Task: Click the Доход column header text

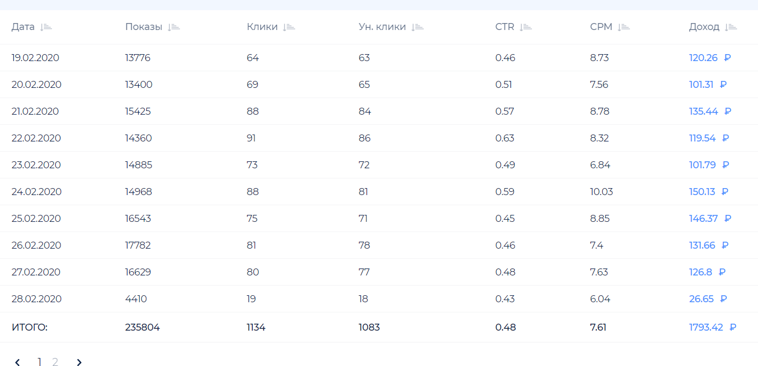Action: pyautogui.click(x=704, y=27)
